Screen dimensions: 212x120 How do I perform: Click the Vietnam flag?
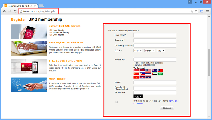tap(136, 77)
